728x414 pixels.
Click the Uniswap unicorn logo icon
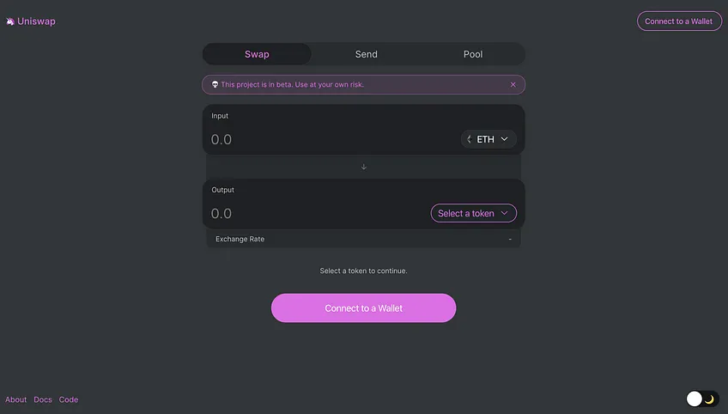coord(10,21)
